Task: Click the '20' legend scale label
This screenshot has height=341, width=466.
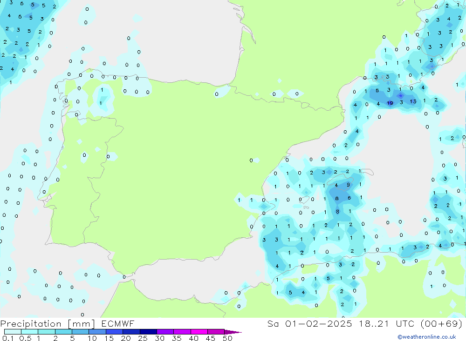Action: tap(126, 338)
